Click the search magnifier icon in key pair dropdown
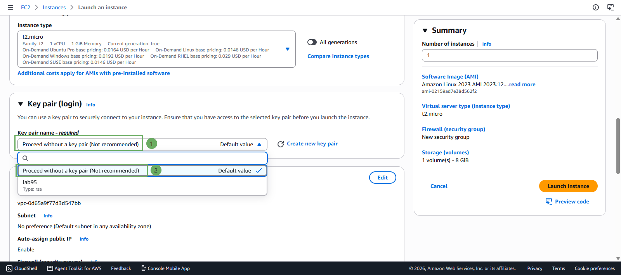This screenshot has width=621, height=275. click(x=25, y=158)
